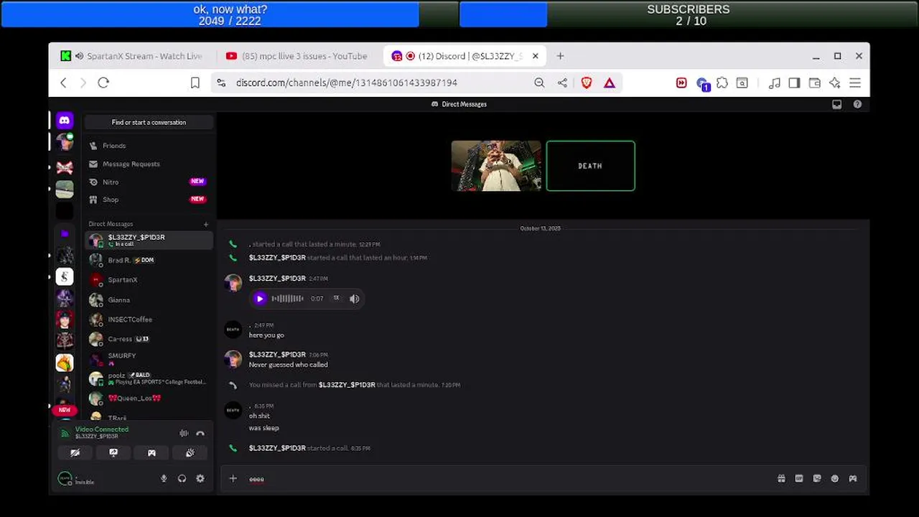Open DM with Gianna
Screen dimensions: 919x517
(149, 299)
